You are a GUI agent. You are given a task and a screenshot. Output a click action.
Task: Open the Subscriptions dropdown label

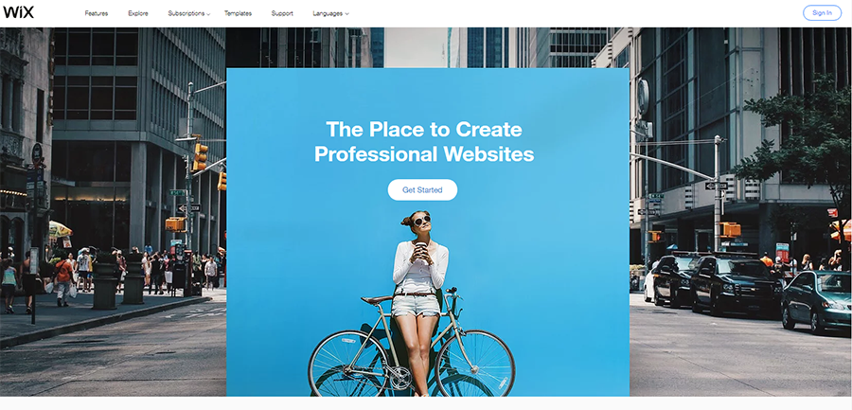(186, 13)
